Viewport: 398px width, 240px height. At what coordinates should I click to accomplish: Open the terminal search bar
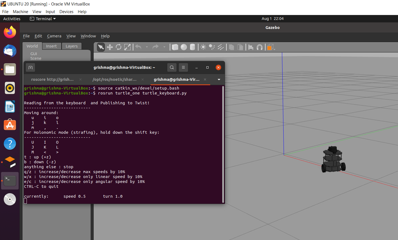pos(172,67)
